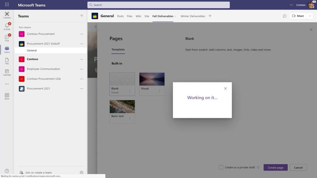Open more options for Employee Communication
Screen dimensions: 317x178
click(82, 69)
